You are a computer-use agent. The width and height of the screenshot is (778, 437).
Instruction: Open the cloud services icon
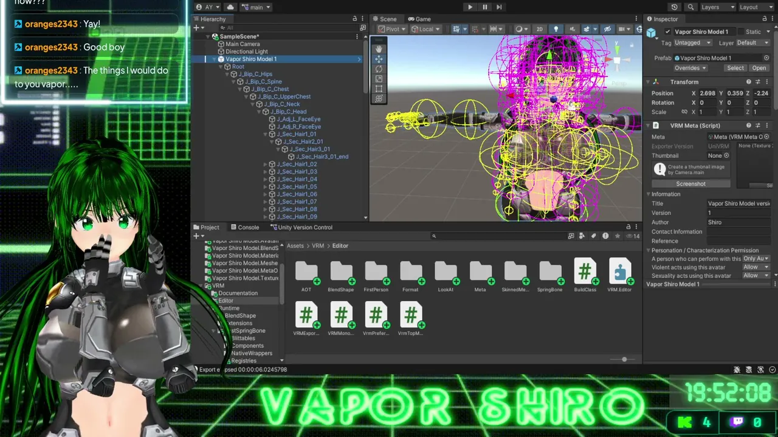230,7
